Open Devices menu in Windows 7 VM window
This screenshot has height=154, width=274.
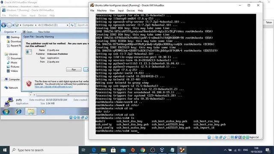pos(42,15)
